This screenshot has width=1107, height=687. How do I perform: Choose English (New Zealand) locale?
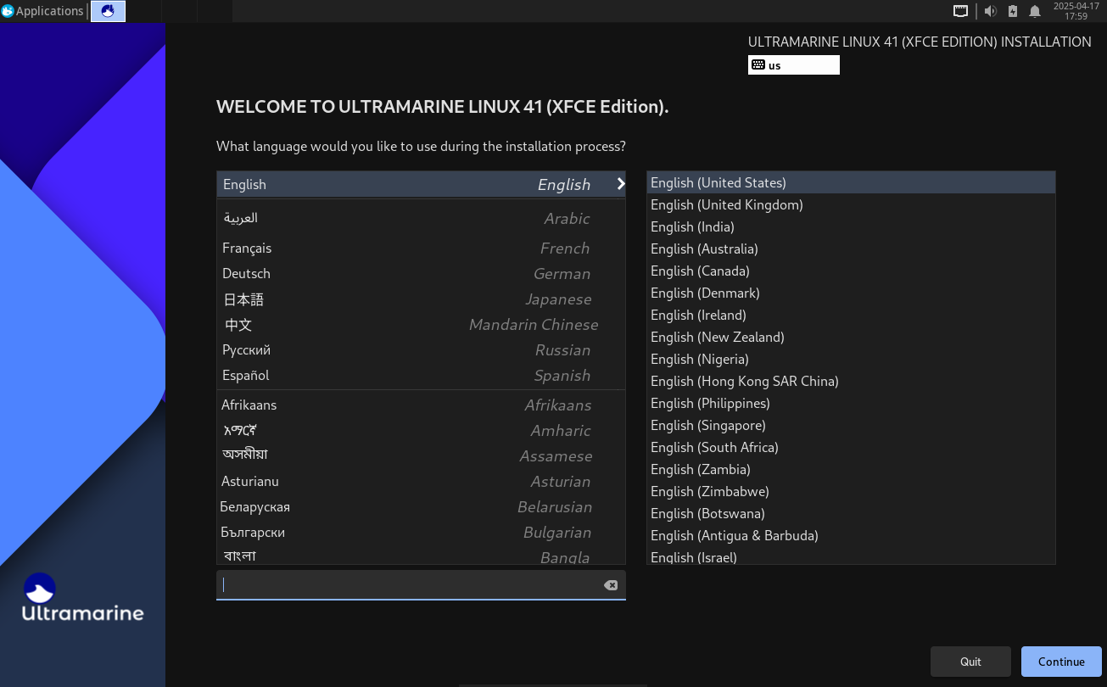pos(851,337)
